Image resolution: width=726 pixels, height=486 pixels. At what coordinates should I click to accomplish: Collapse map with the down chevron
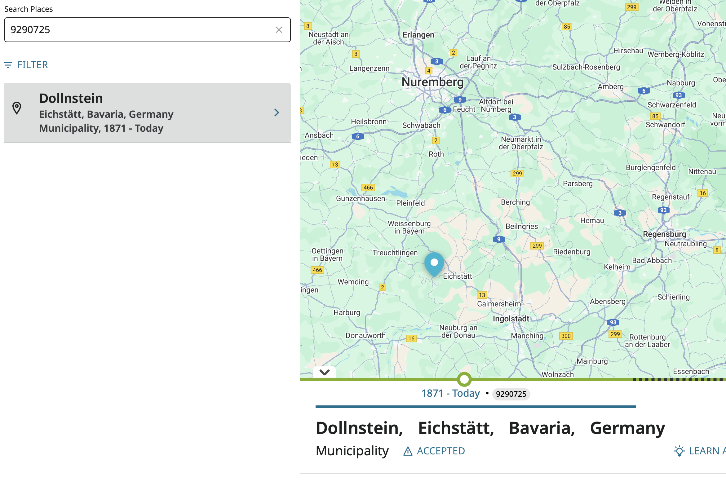coord(324,372)
